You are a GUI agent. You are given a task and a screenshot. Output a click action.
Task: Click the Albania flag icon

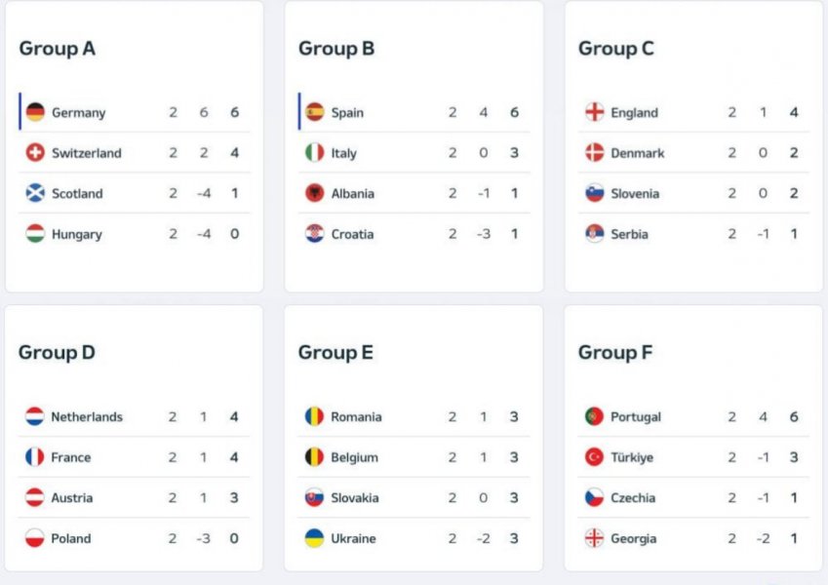[x=314, y=193]
